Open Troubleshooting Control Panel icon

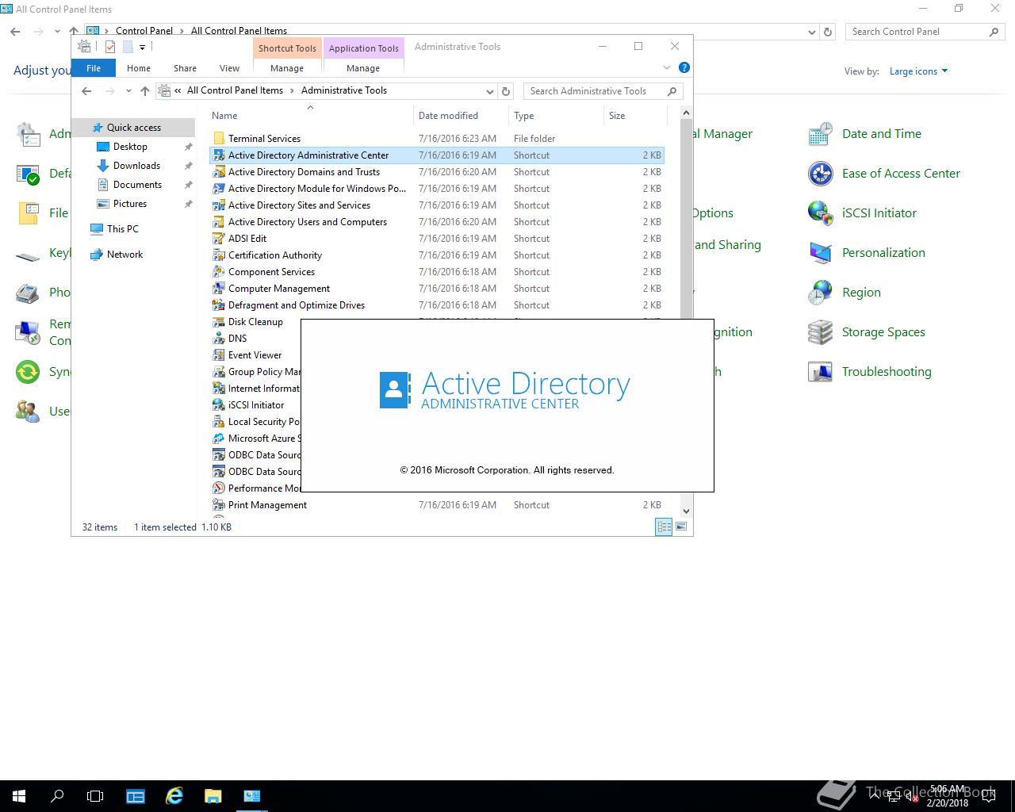coord(821,372)
